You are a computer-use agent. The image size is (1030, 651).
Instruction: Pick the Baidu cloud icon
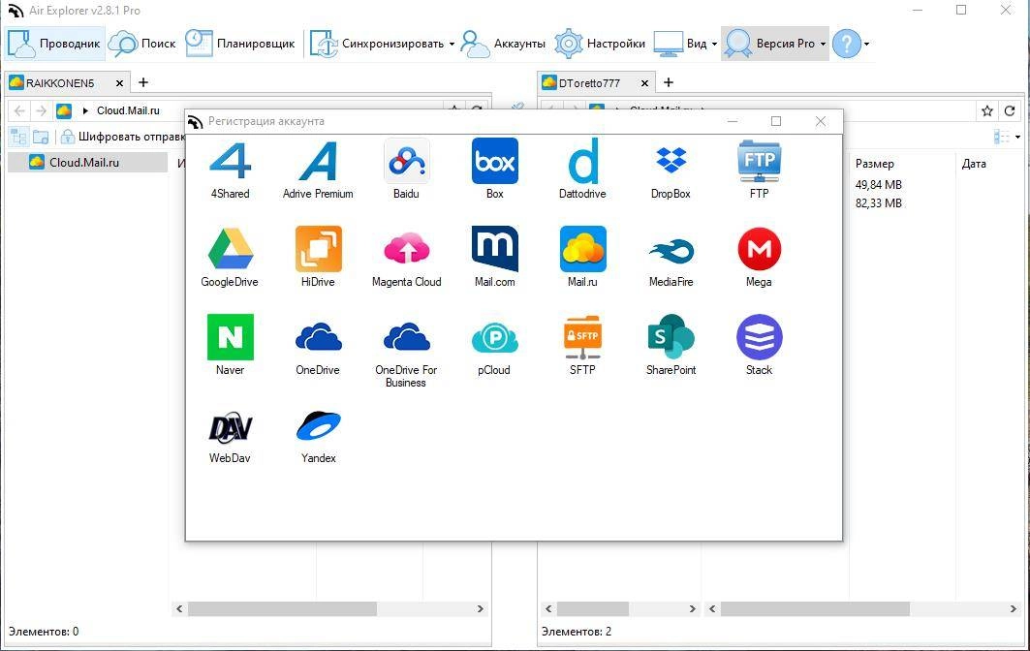(x=406, y=169)
